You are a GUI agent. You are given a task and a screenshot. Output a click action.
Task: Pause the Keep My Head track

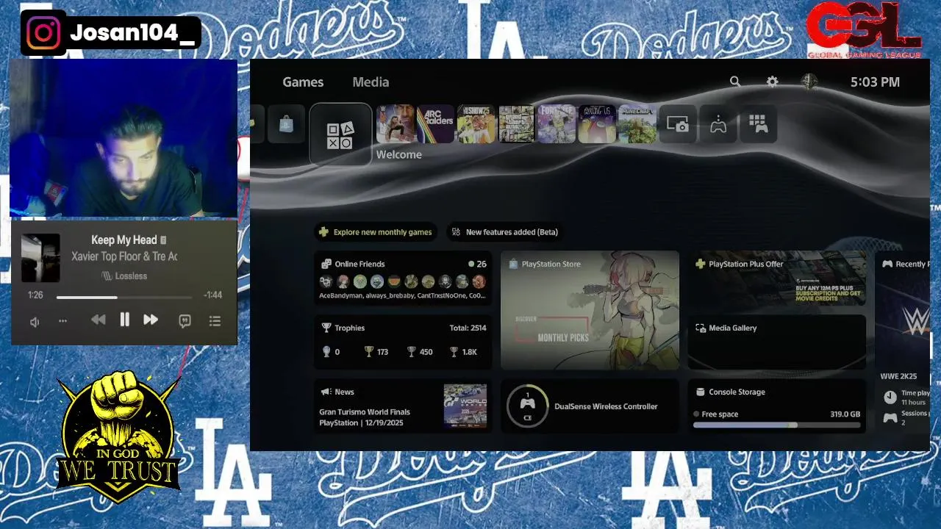(124, 320)
